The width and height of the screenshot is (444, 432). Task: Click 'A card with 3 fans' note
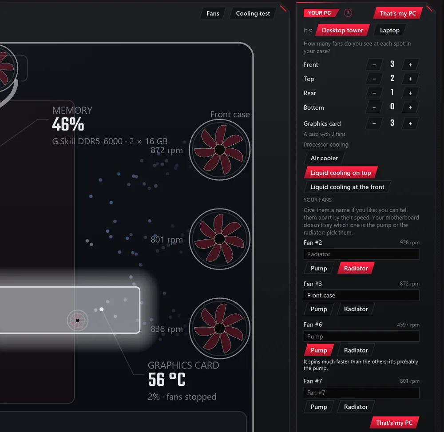point(325,134)
